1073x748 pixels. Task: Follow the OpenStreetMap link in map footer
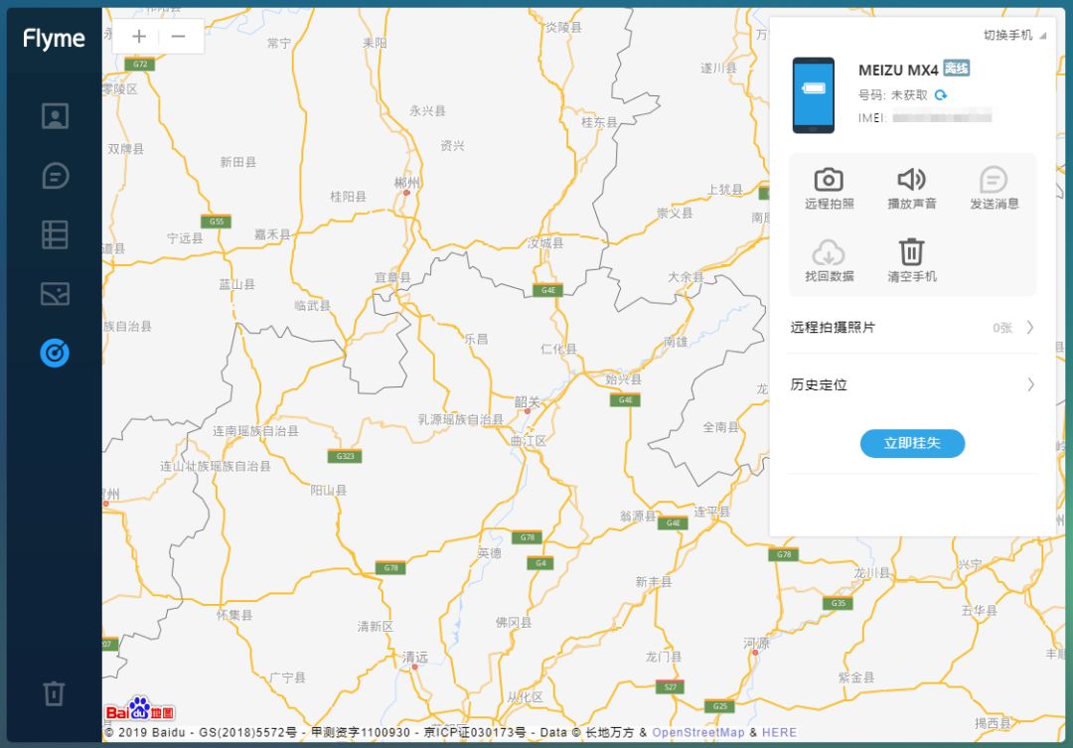[697, 733]
